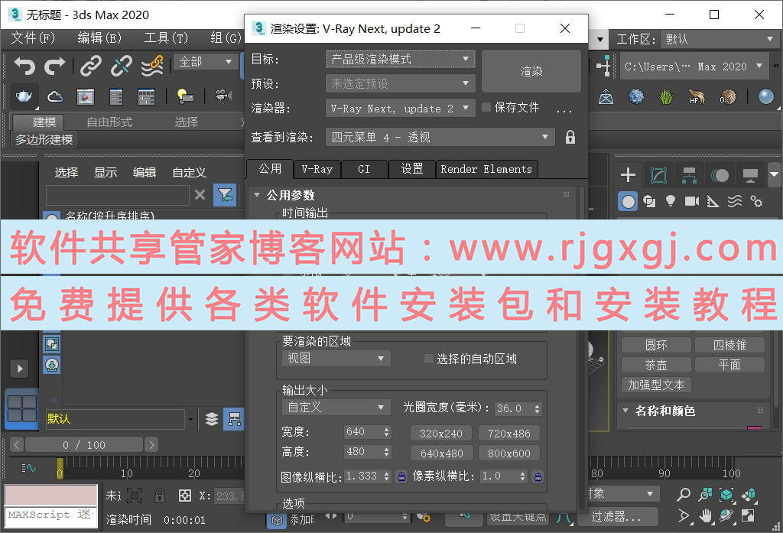This screenshot has height=533, width=783.
Task: Open the 目标 dropdown showing 产品级渲染模式
Action: pyautogui.click(x=400, y=59)
